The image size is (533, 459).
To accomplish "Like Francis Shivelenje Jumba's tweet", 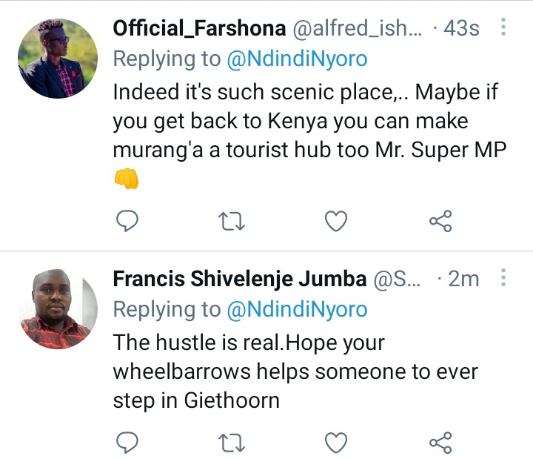I will pos(336,443).
